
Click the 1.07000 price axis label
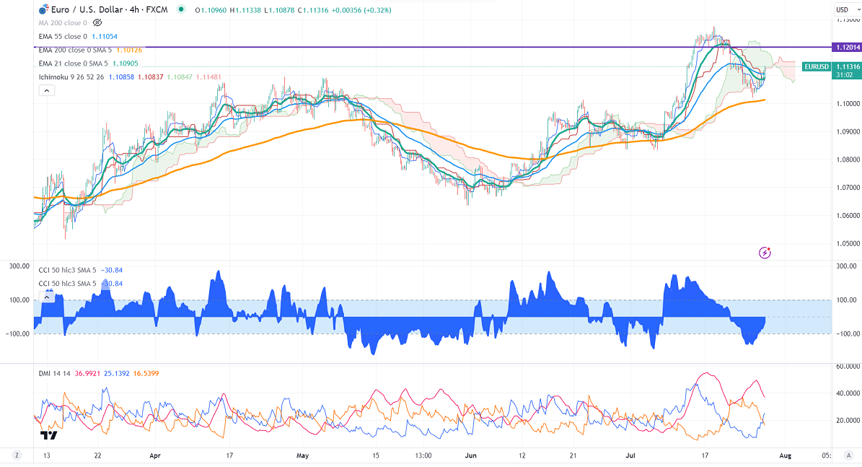point(848,188)
